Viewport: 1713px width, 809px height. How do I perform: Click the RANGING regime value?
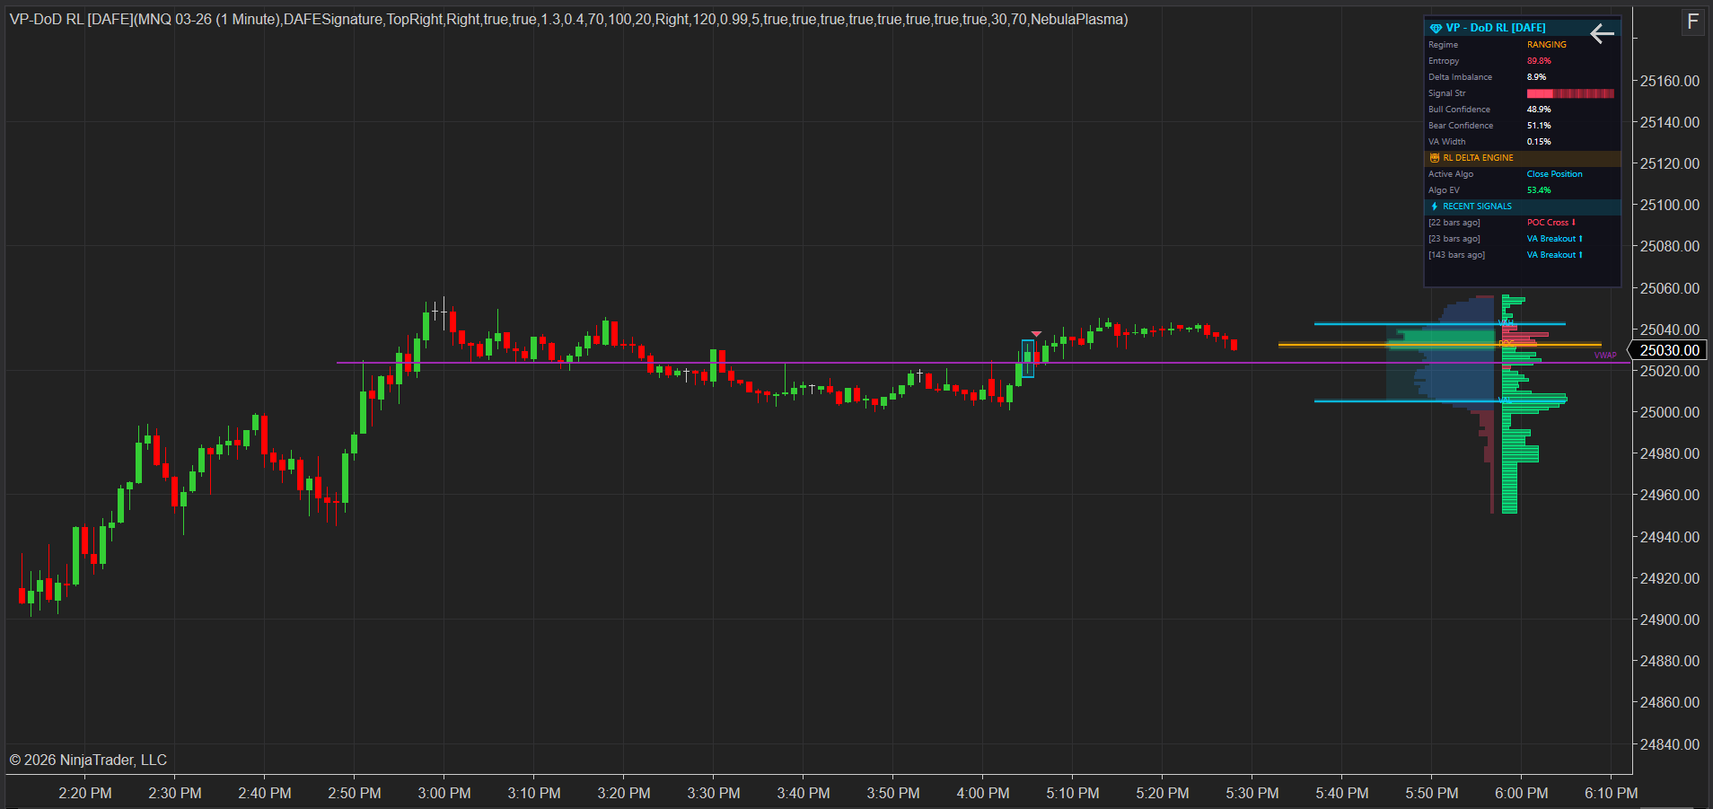click(x=1547, y=45)
